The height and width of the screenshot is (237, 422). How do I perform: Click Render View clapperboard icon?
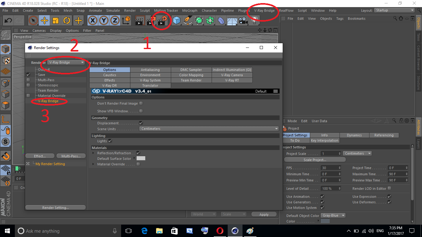[x=140, y=21]
